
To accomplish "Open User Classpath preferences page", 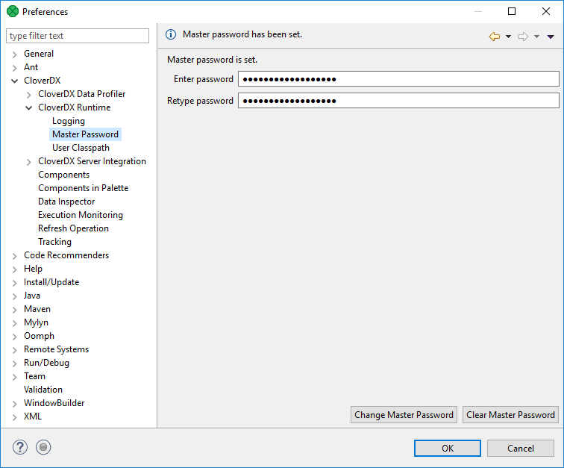I will [x=81, y=148].
